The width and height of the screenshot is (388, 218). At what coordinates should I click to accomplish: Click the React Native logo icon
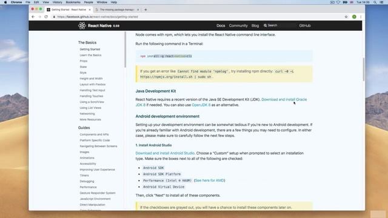point(82,25)
